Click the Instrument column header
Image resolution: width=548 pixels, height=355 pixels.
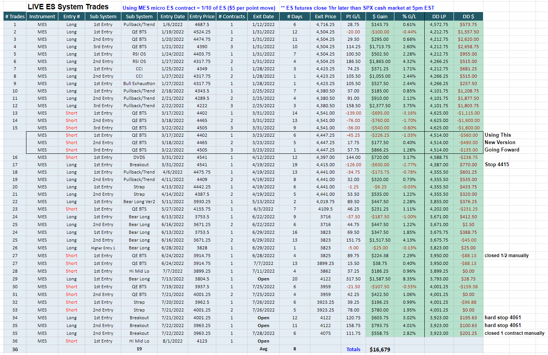[42, 16]
